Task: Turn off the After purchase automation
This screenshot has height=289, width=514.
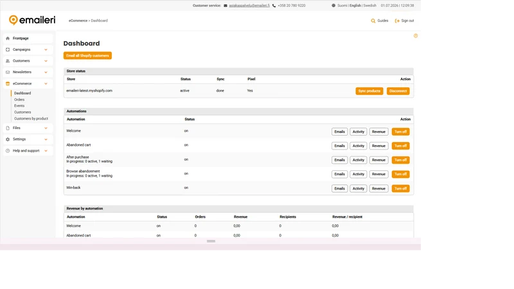Action: pos(400,160)
